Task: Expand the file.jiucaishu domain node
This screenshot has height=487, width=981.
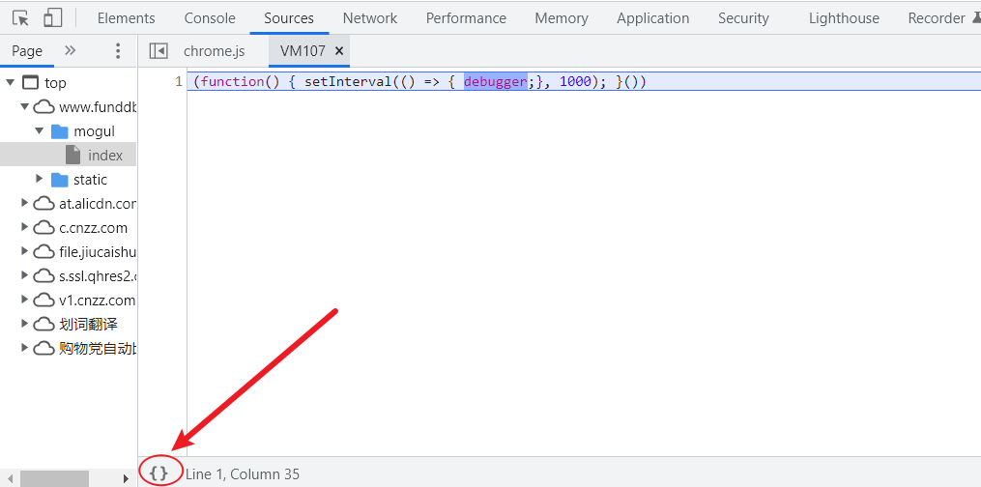Action: click(x=24, y=251)
